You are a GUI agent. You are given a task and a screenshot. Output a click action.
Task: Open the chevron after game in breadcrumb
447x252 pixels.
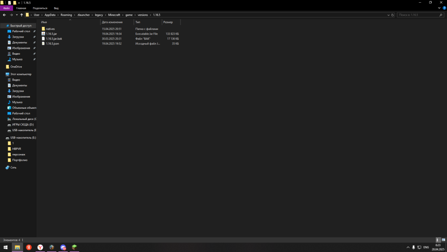pos(135,15)
